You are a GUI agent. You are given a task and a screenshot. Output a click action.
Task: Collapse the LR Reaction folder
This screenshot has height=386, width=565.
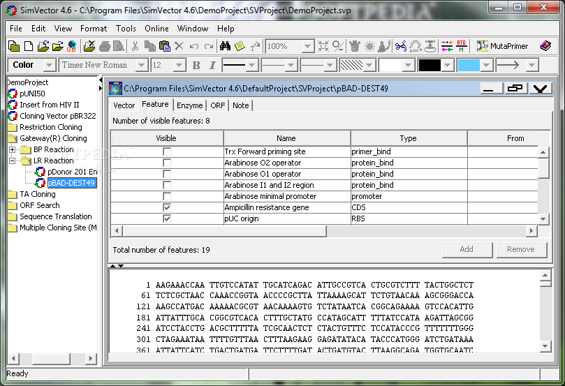tap(13, 161)
